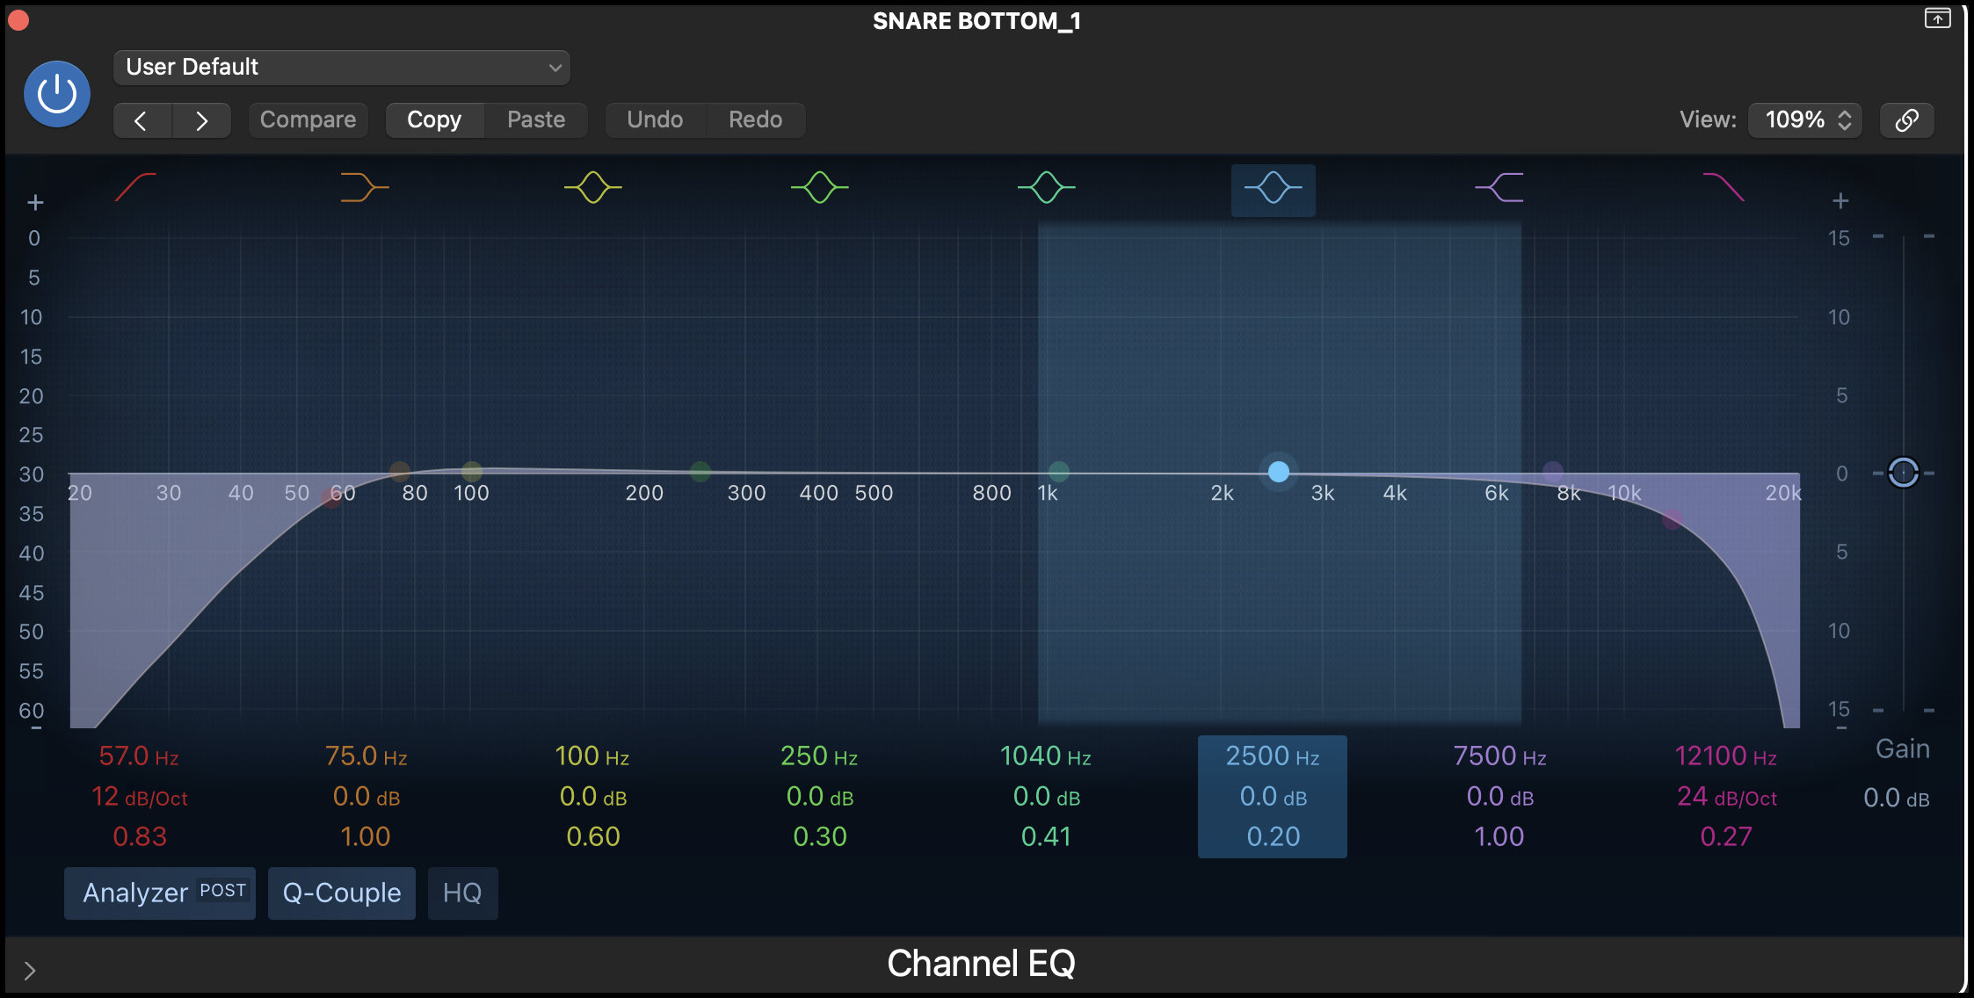The image size is (1974, 998).
Task: Click the 0.20 Q value
Action: click(1274, 836)
